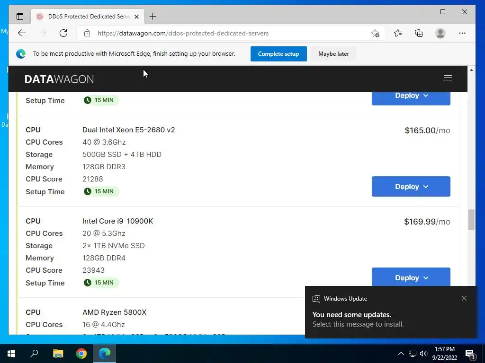Click scrollbar up arrow
This screenshot has height=363, width=485.
(x=471, y=70)
